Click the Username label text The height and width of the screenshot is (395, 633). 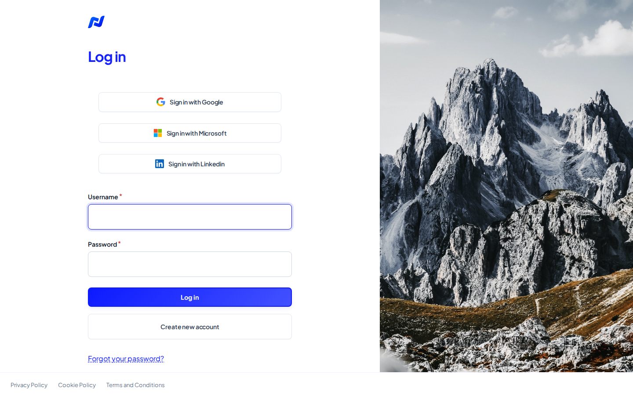[103, 197]
